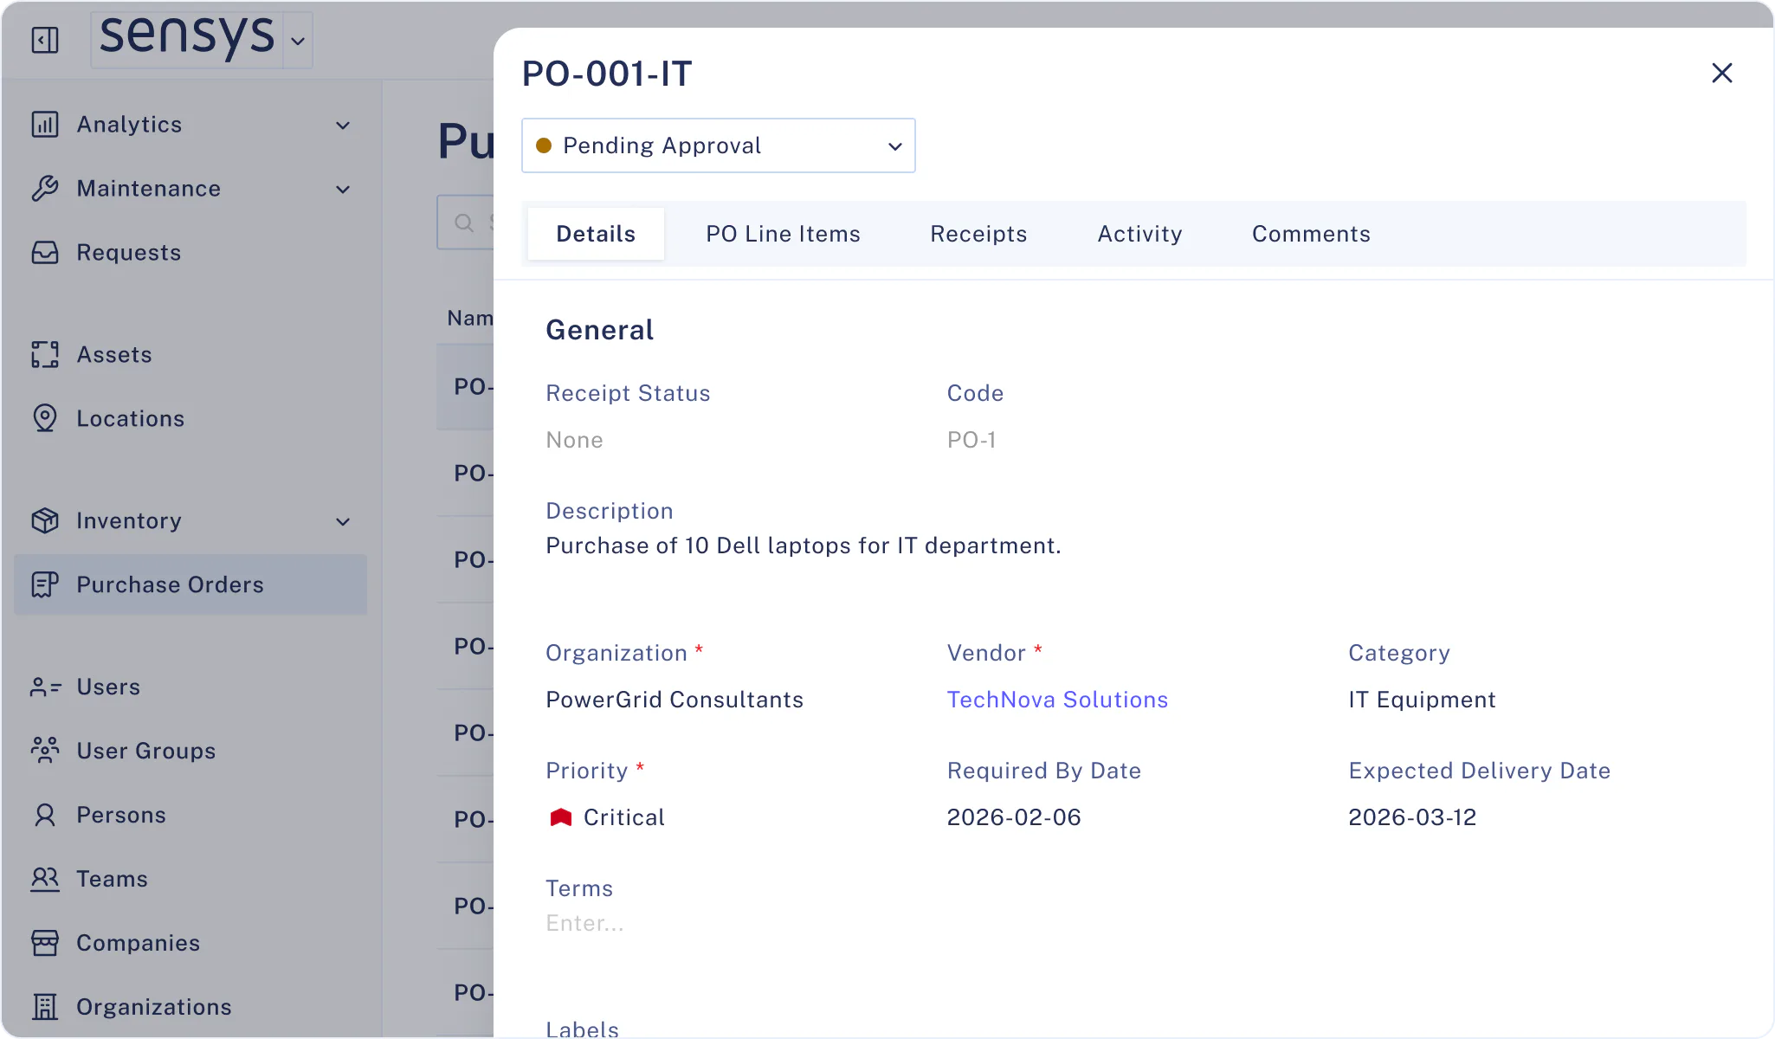
Task: Click the Assets scan icon
Action: point(45,355)
